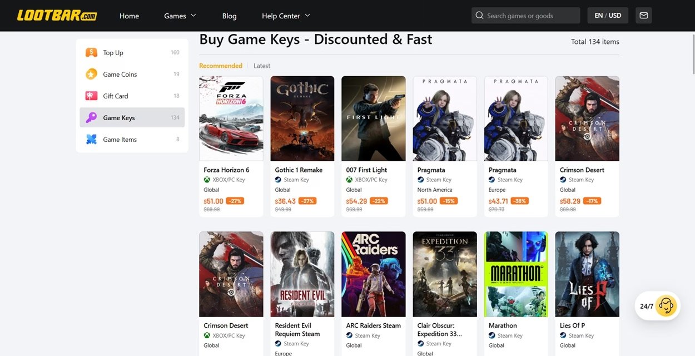The height and width of the screenshot is (356, 695).
Task: Focus the search games or goods field
Action: [x=526, y=16]
